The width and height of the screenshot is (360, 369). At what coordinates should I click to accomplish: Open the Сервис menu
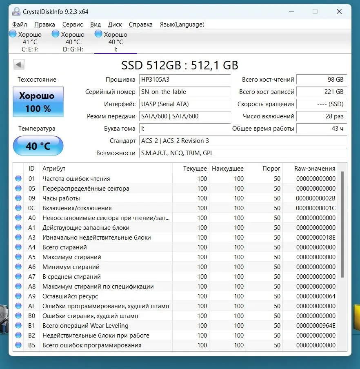click(73, 24)
